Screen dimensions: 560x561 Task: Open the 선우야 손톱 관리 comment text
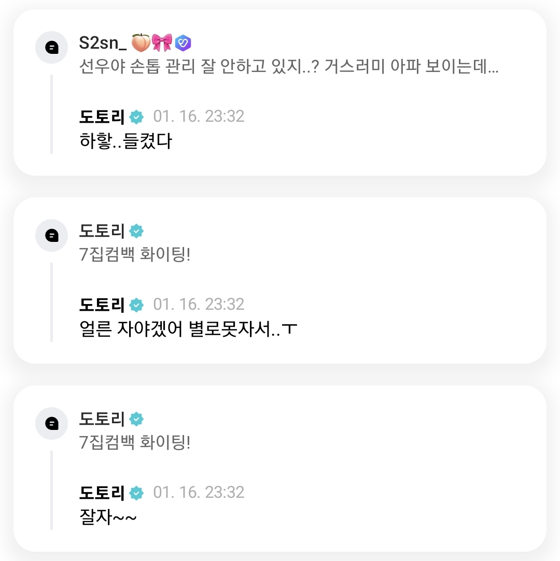click(x=288, y=67)
